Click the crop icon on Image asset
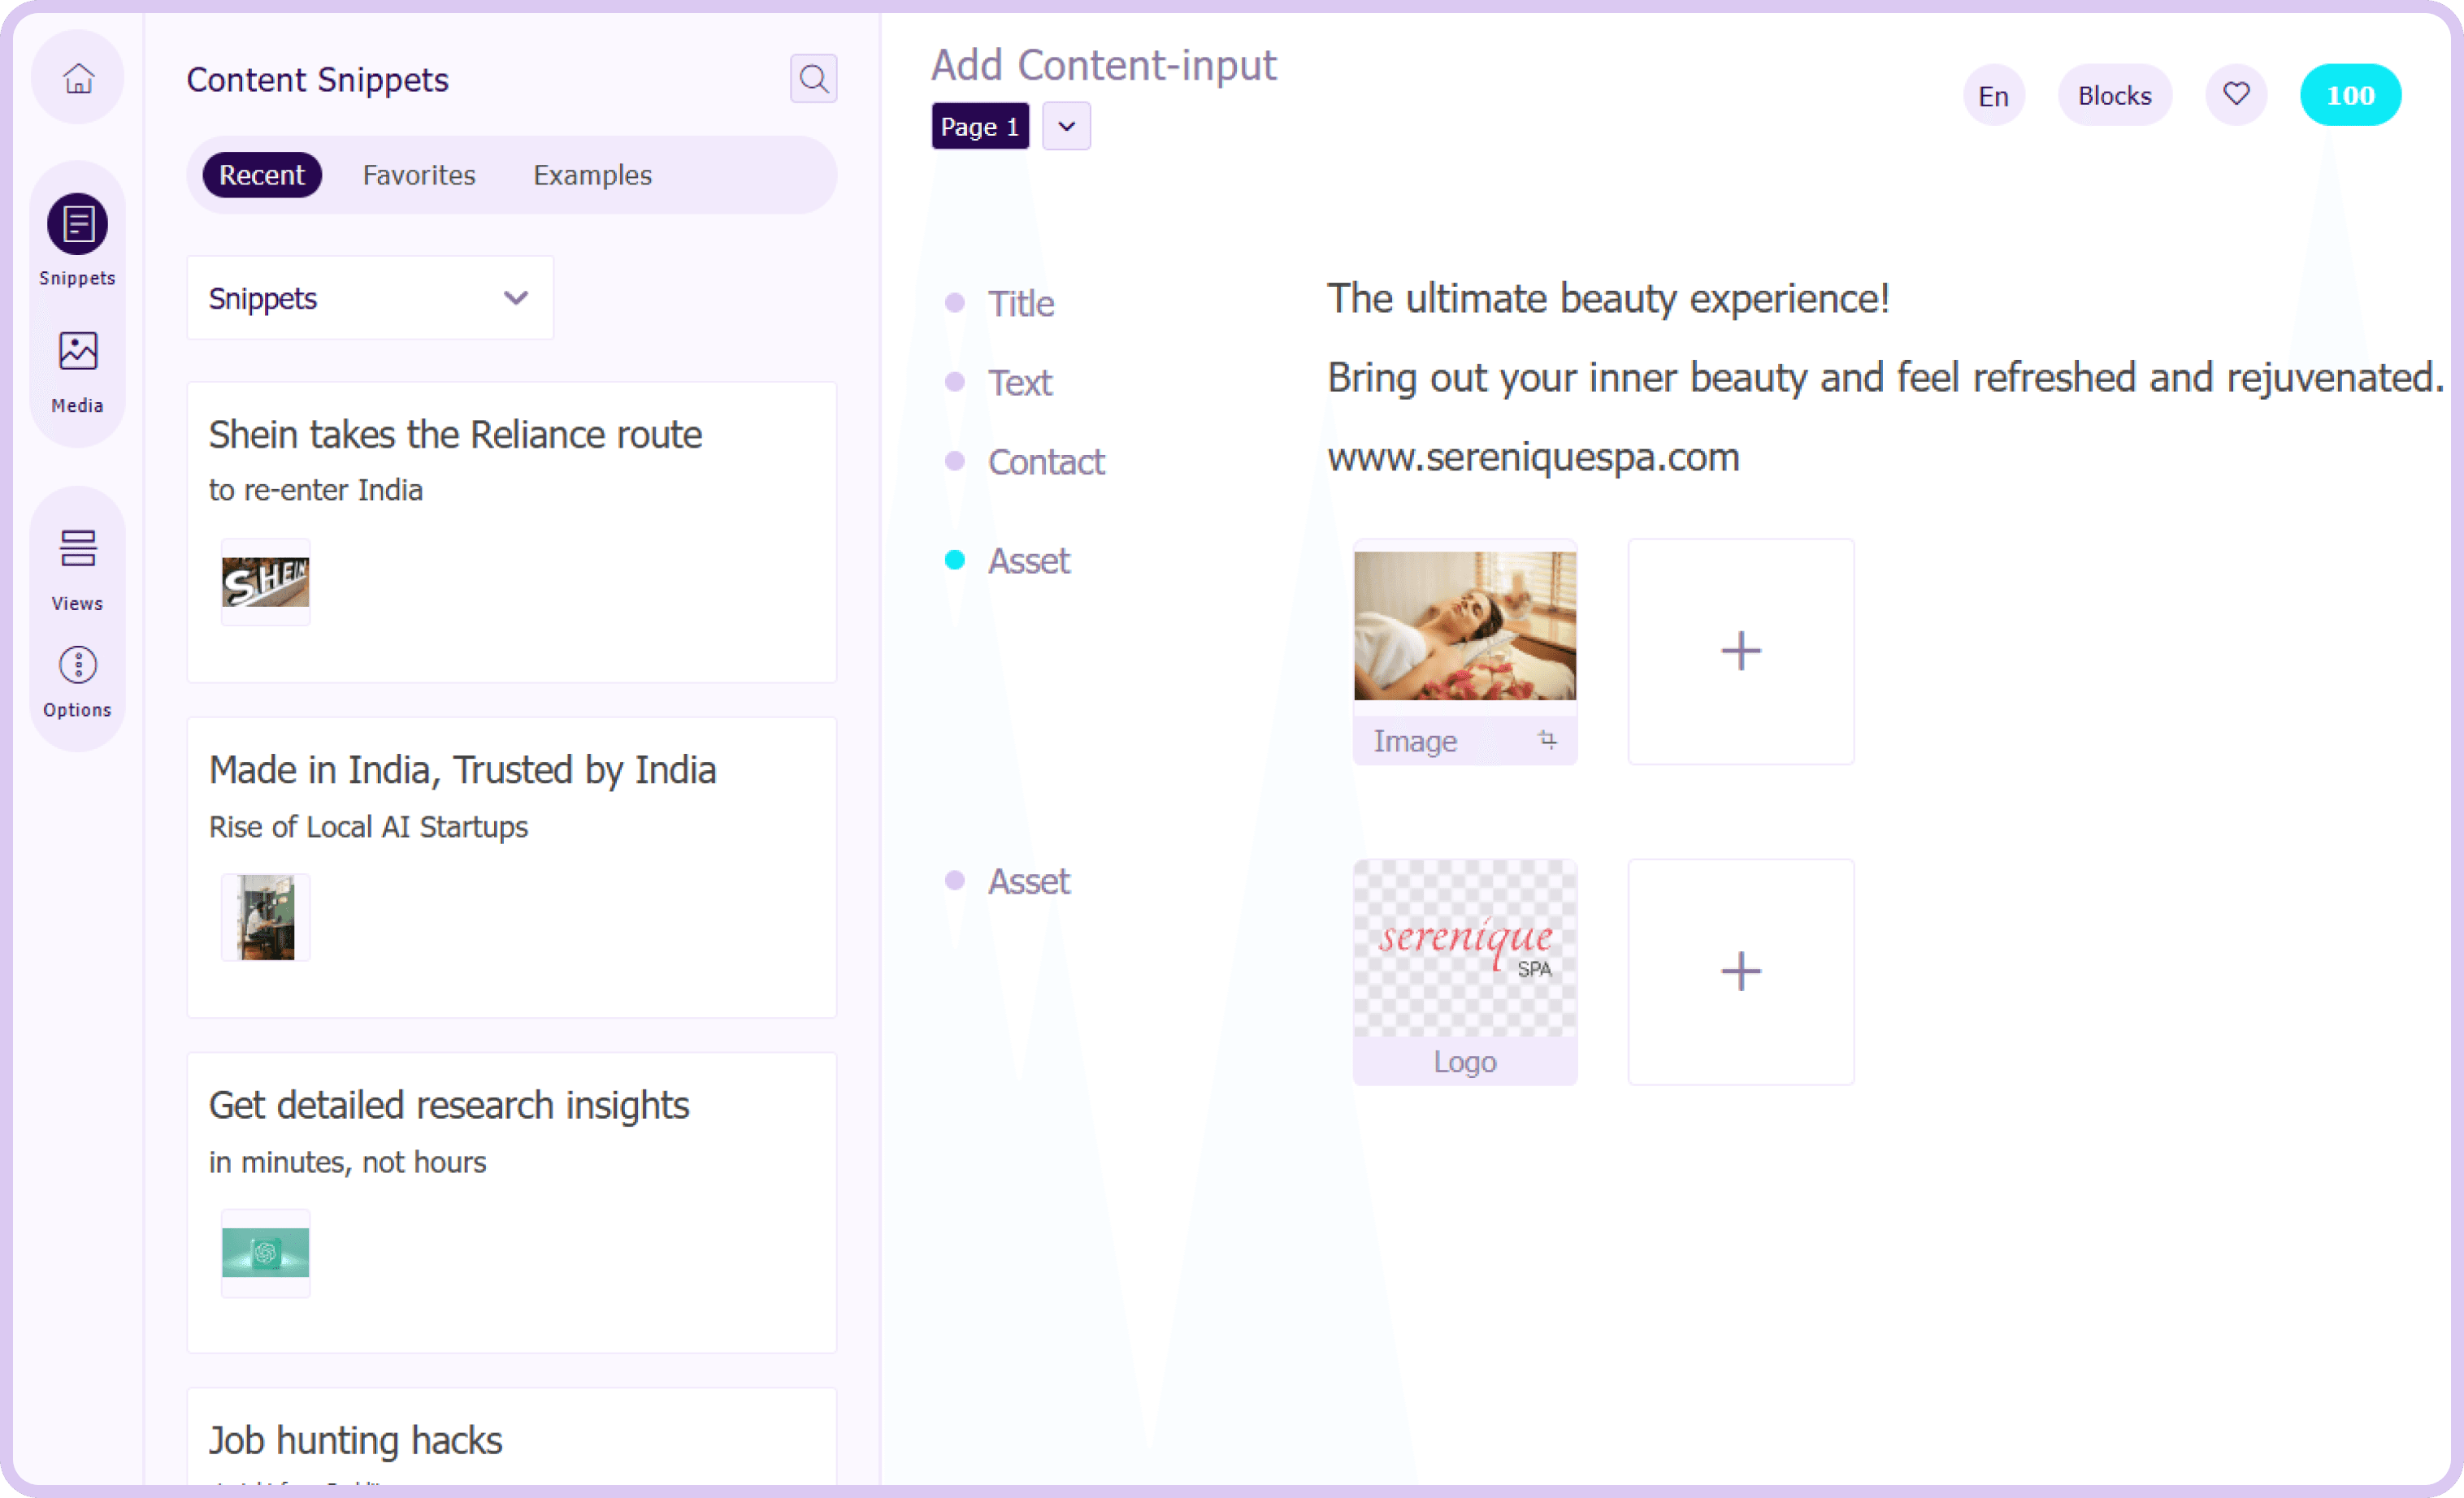The image size is (2464, 1498). pyautogui.click(x=1547, y=741)
